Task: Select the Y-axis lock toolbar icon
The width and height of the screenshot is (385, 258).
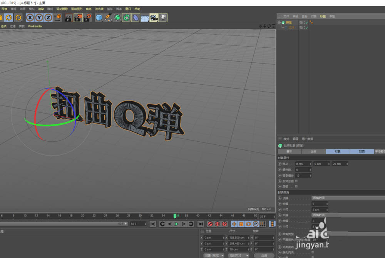Action: pyautogui.click(x=39, y=17)
